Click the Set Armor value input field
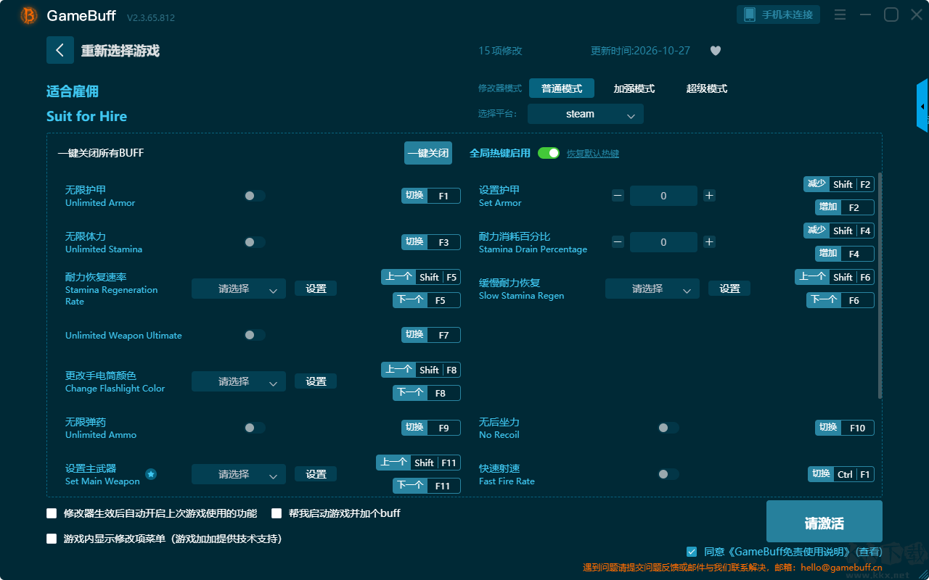 pyautogui.click(x=663, y=196)
